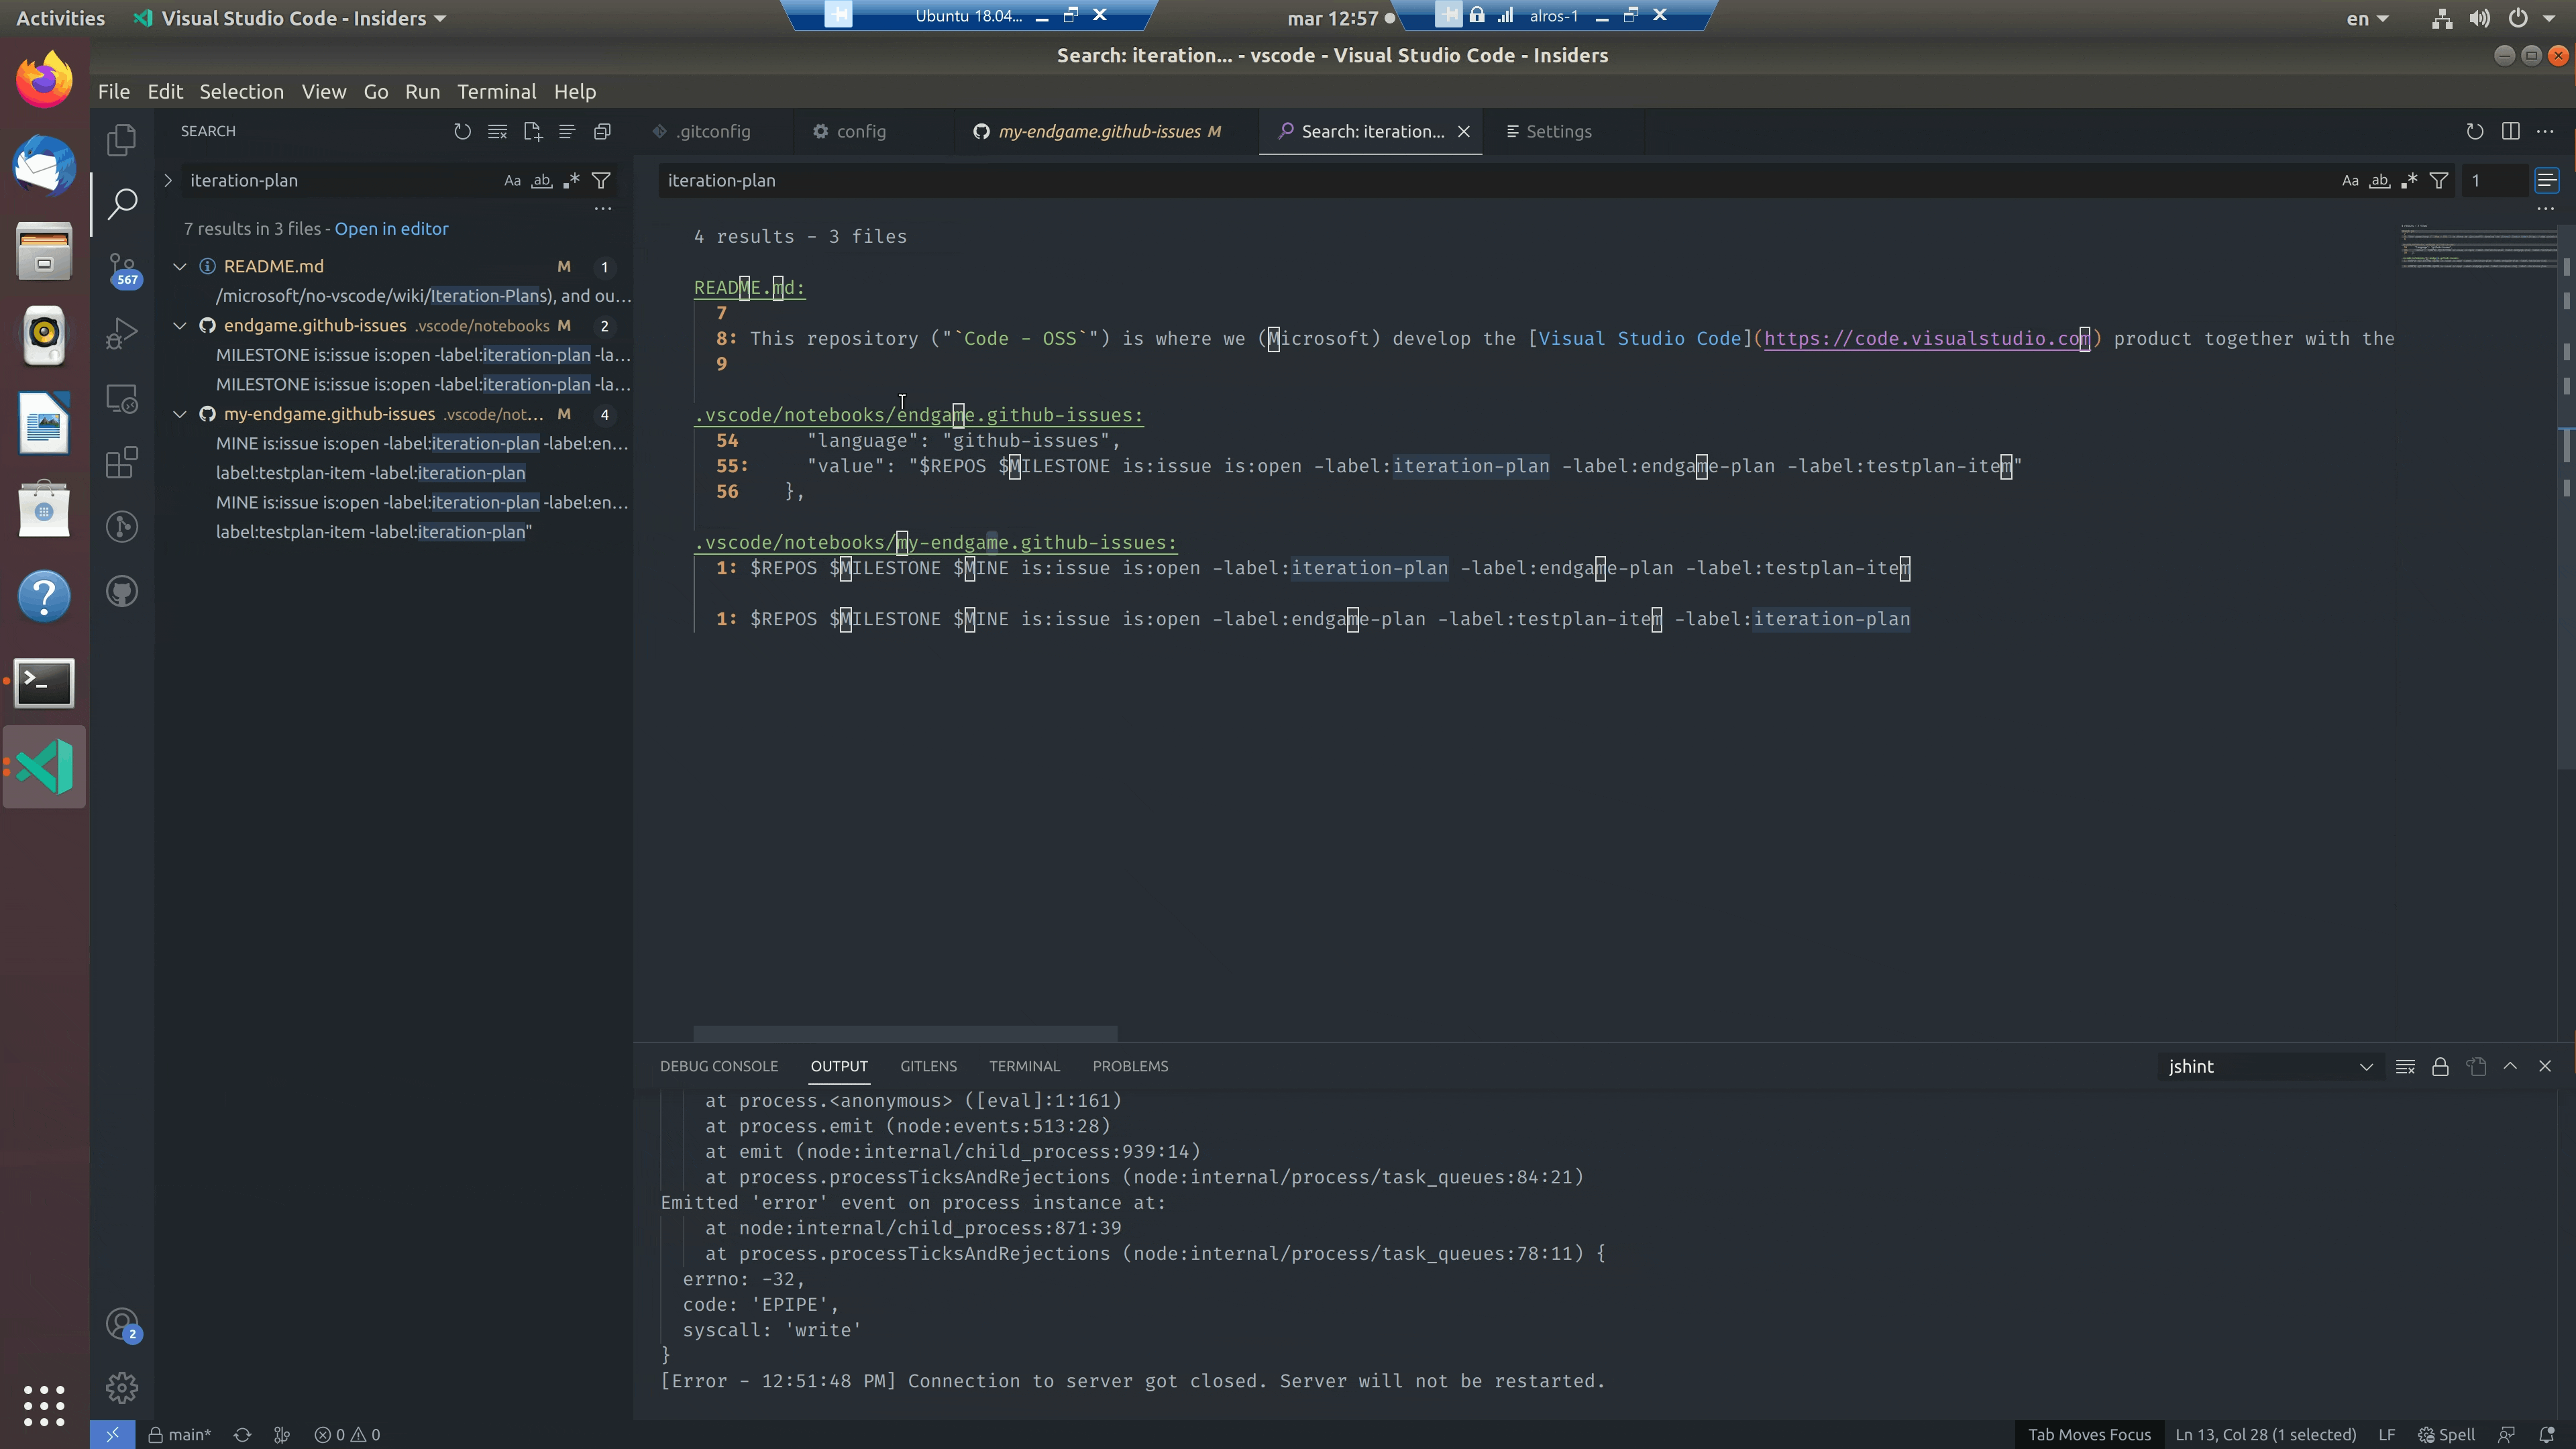Open Visual Studio Code app menu in top bar
The height and width of the screenshot is (1449, 2576).
click(291, 18)
